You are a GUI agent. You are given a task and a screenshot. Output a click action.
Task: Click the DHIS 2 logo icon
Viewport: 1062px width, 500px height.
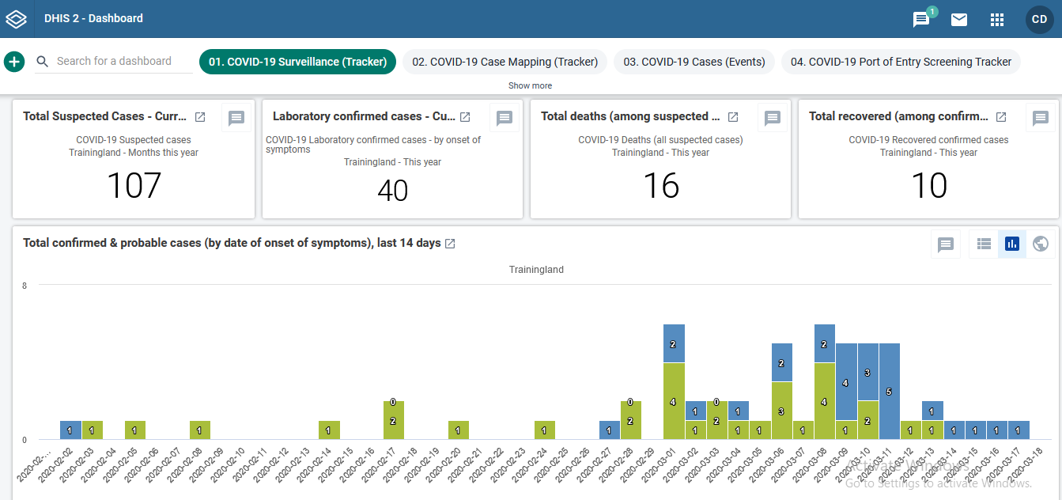tap(17, 19)
